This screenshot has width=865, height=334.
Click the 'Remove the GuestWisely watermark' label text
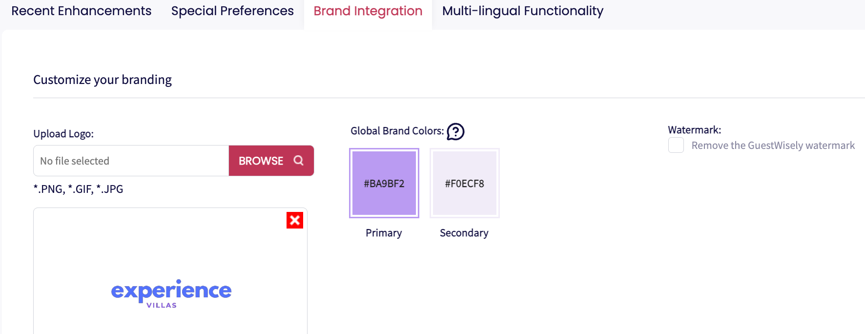[773, 146]
